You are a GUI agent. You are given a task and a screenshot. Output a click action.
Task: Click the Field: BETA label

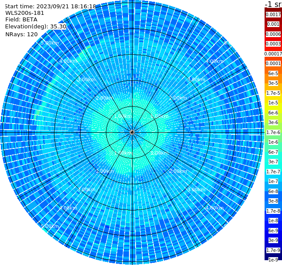[x=21, y=20]
